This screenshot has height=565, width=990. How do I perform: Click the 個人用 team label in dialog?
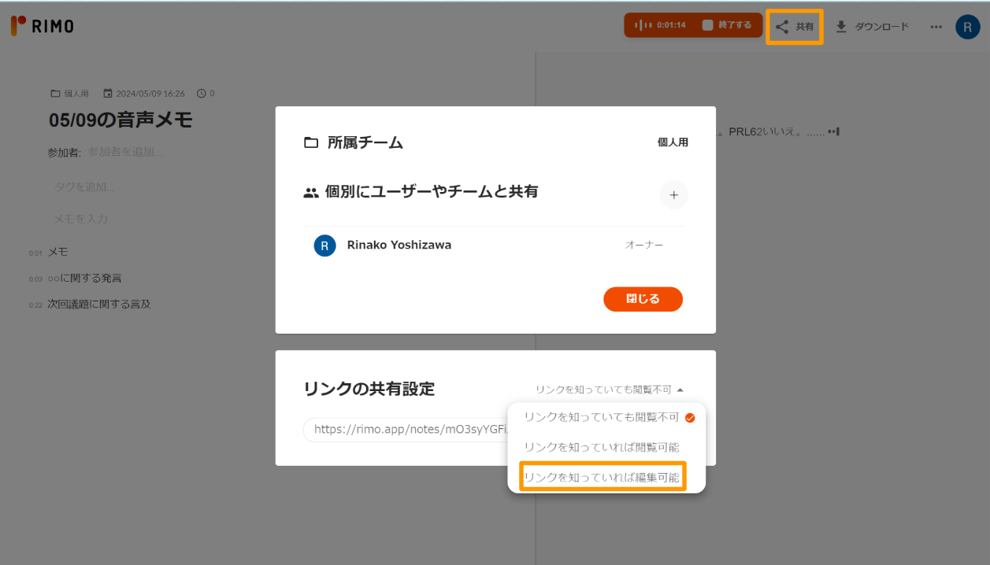(673, 142)
